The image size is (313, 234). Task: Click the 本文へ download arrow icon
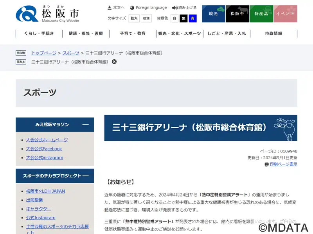110,8
